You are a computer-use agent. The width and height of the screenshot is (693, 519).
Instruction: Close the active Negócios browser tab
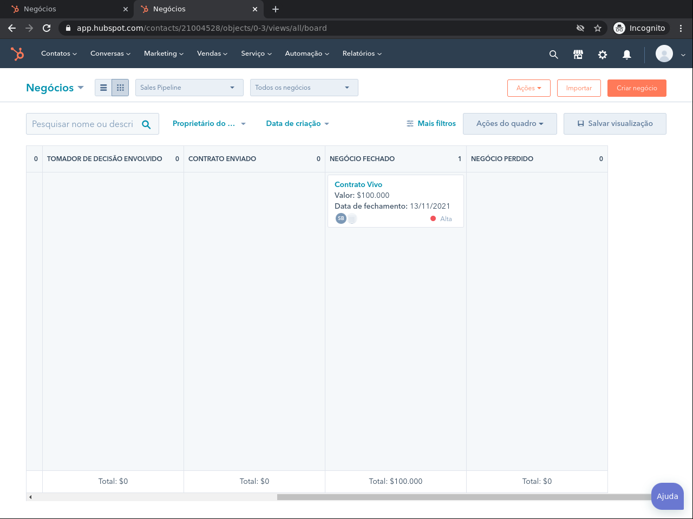[255, 9]
